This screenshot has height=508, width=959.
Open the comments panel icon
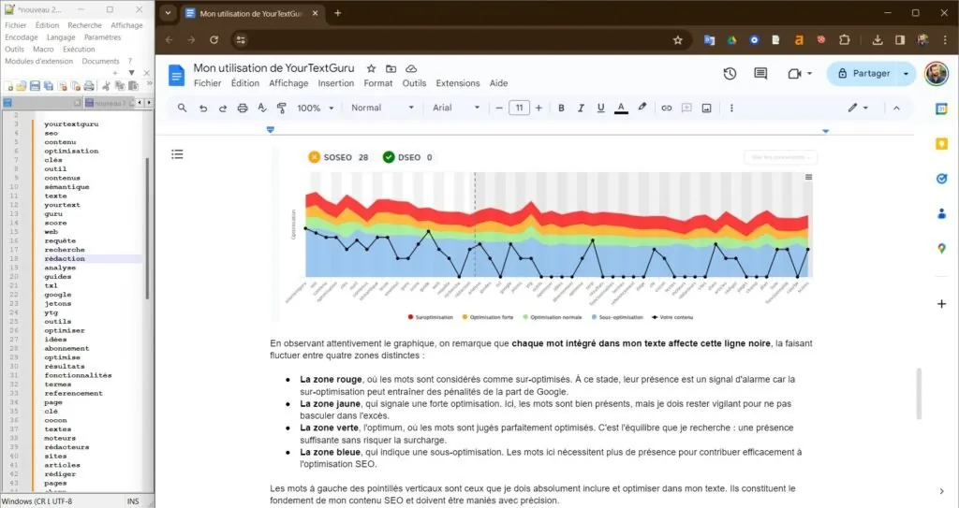click(x=760, y=73)
